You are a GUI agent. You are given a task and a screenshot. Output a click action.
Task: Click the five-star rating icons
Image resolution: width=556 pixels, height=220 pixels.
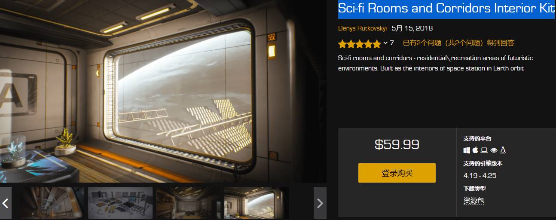click(360, 43)
